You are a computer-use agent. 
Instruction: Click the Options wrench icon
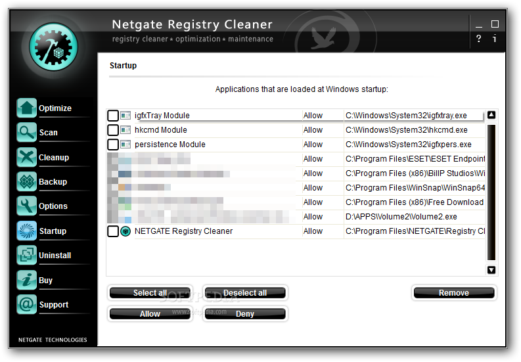click(26, 206)
